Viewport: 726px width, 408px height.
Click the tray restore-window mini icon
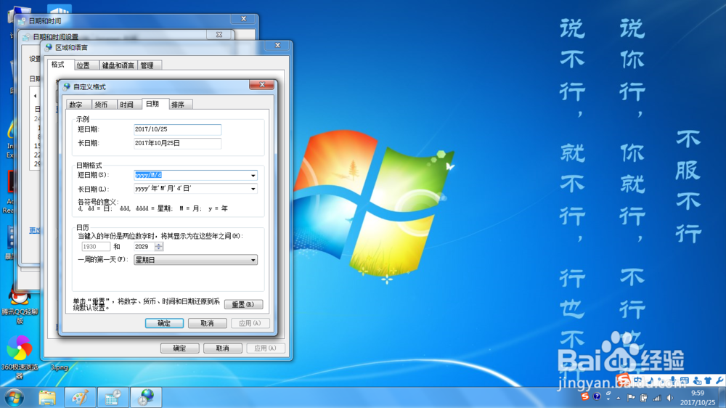(608, 393)
